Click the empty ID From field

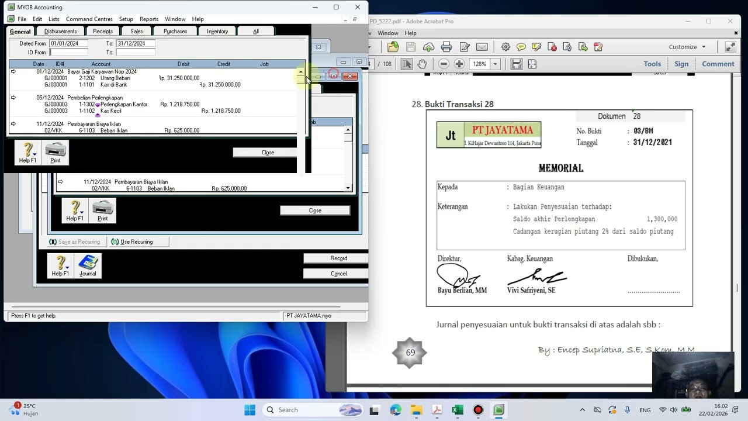coord(68,52)
